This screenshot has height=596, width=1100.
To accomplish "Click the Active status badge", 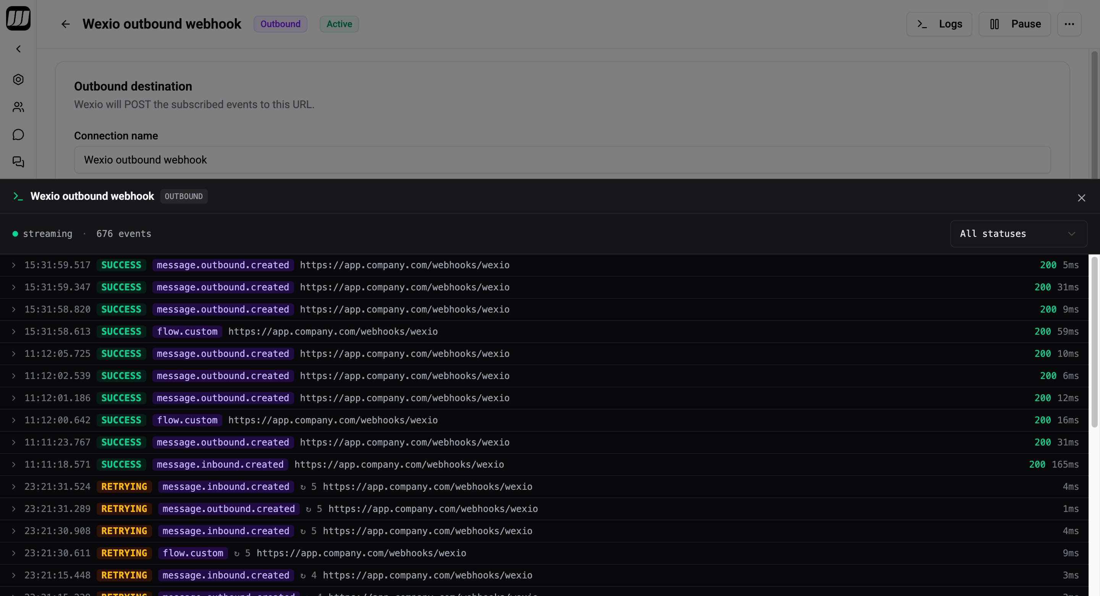I will [x=339, y=24].
